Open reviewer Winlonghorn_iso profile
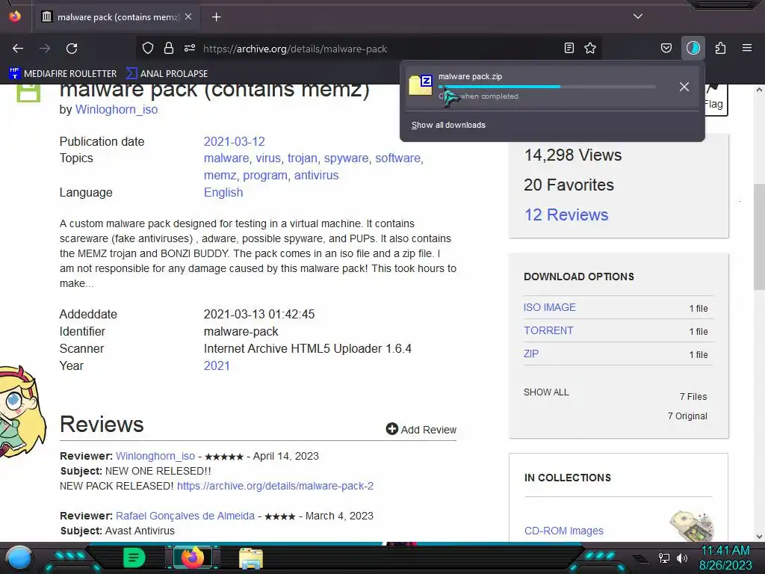 coord(155,456)
